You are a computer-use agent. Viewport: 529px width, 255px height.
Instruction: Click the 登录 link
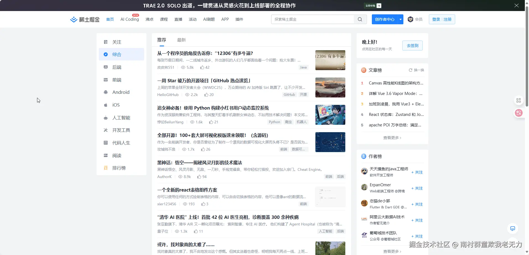[x=436, y=19]
